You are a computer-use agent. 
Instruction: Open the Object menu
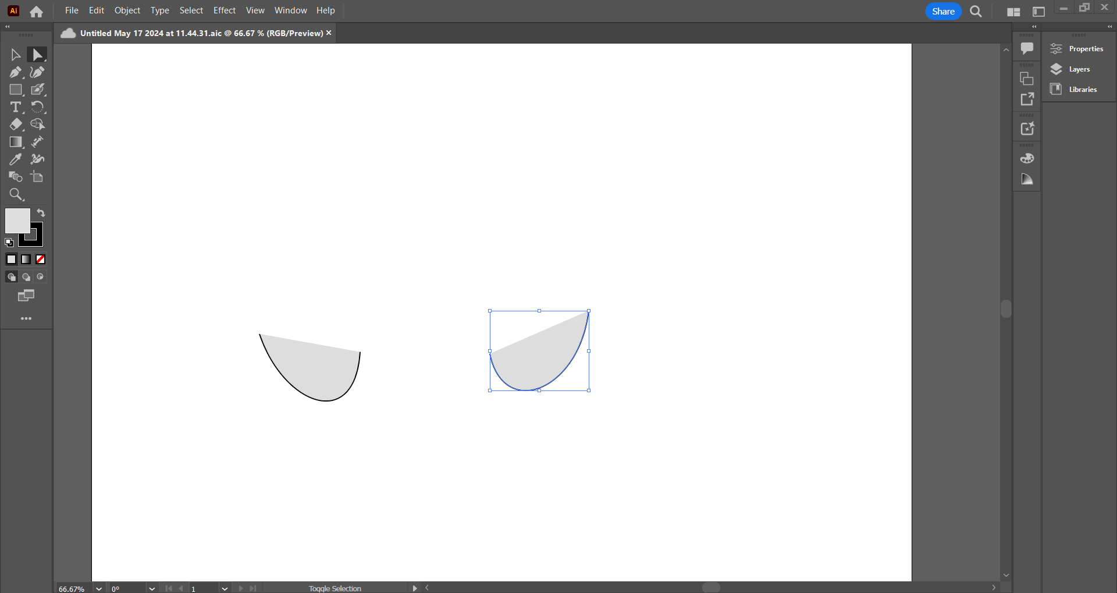point(127,10)
